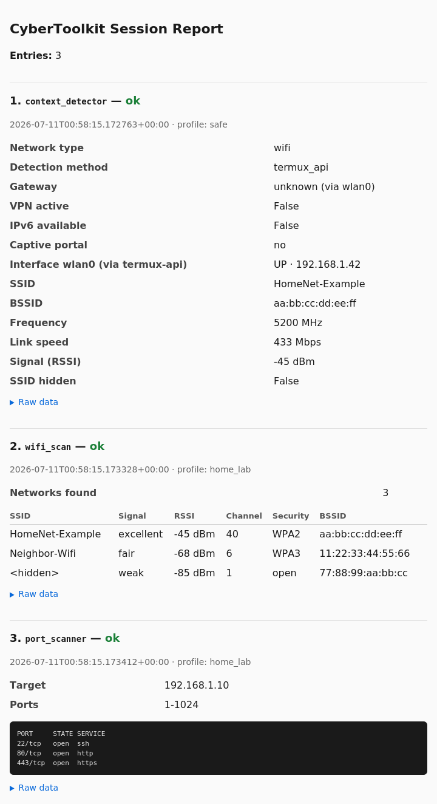Expand Raw data under wifi_scan section
The width and height of the screenshot is (437, 804).
click(34, 594)
